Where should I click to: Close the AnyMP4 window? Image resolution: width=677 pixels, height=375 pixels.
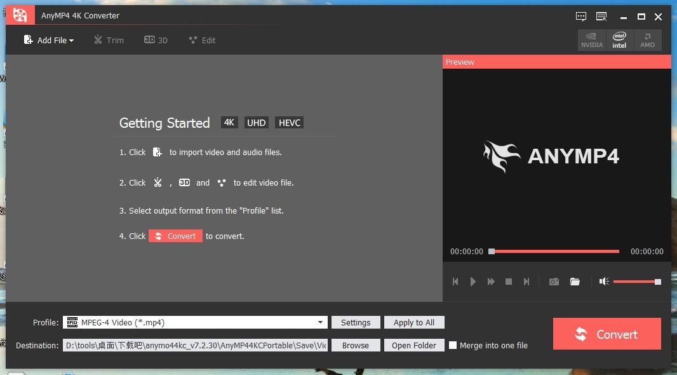click(x=659, y=17)
